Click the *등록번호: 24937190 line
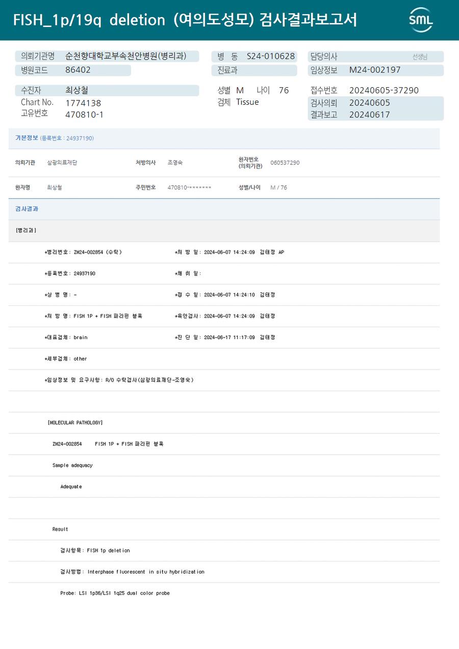 (x=70, y=274)
